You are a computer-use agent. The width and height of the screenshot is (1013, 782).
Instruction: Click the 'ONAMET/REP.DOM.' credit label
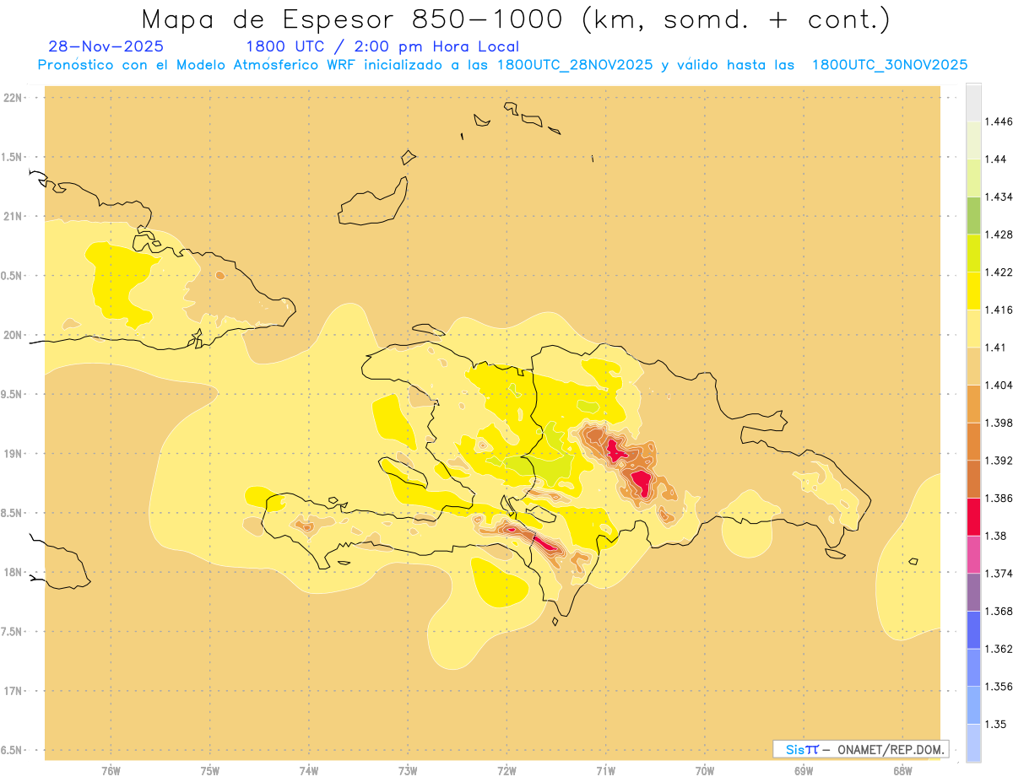(891, 749)
